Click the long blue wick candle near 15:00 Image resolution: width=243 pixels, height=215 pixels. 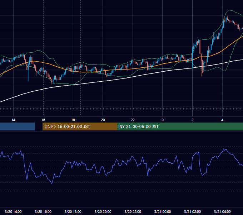[28, 72]
